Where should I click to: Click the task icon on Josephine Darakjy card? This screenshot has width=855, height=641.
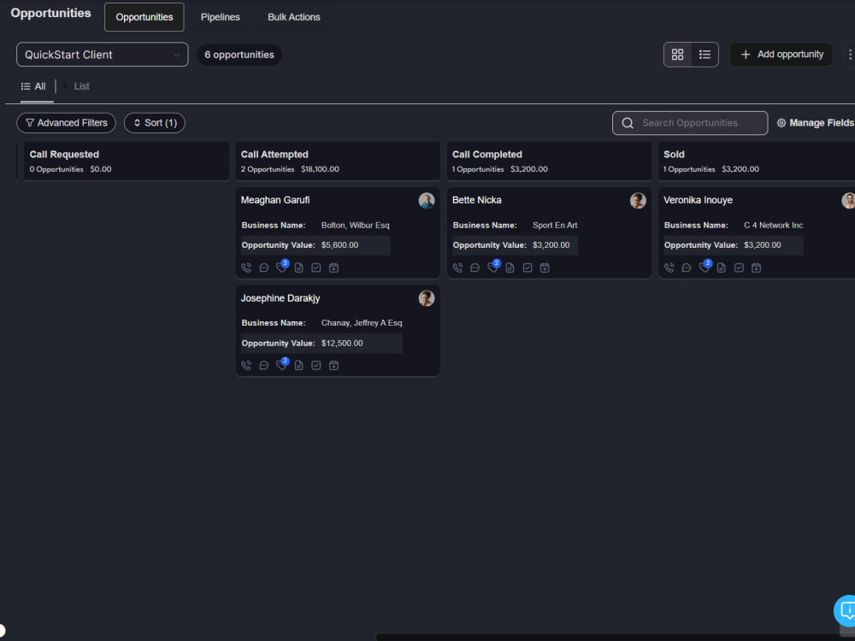click(x=316, y=365)
